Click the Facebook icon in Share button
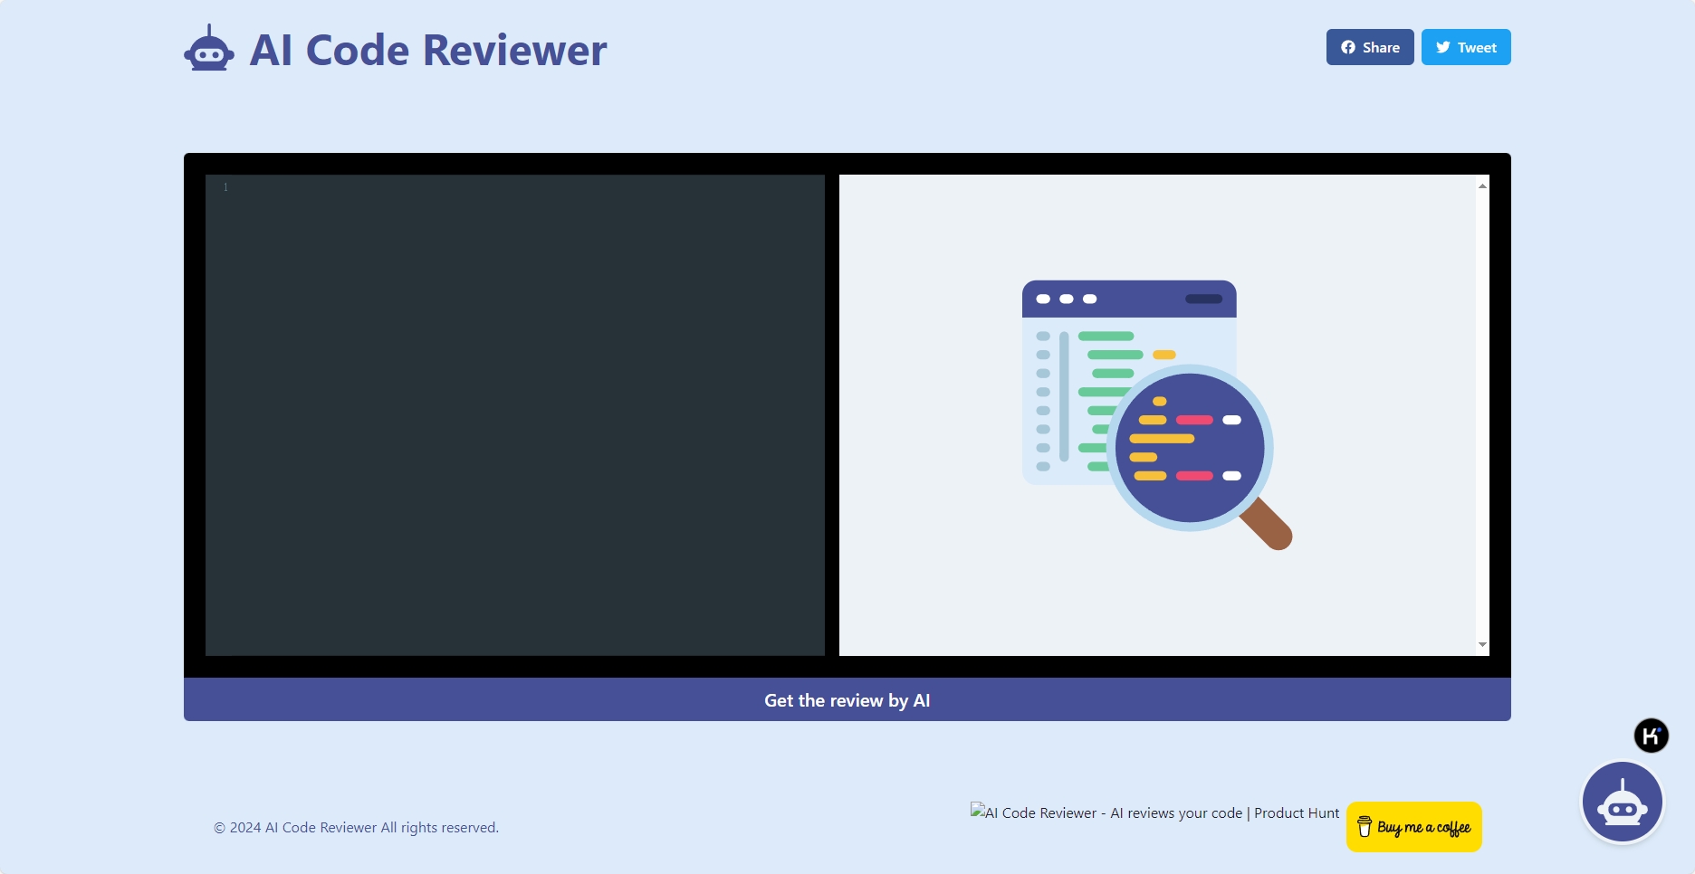 (1348, 47)
